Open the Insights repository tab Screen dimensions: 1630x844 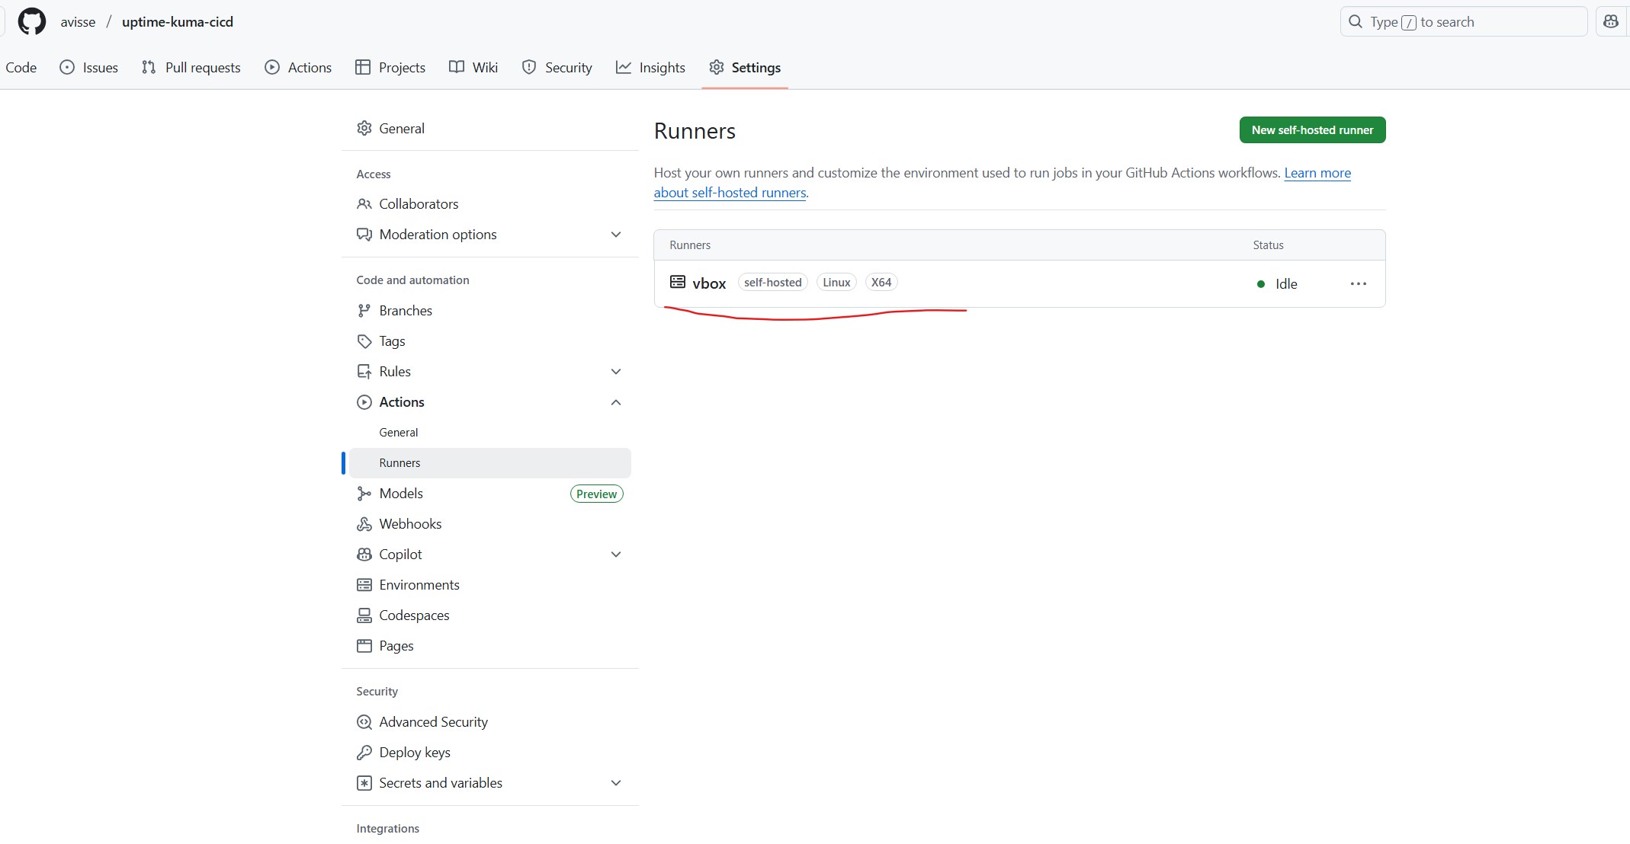tap(650, 68)
